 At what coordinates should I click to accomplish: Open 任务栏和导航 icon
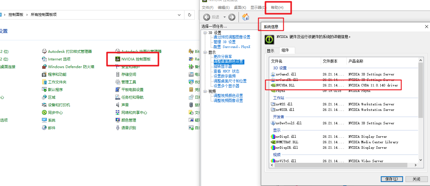pos(118,97)
